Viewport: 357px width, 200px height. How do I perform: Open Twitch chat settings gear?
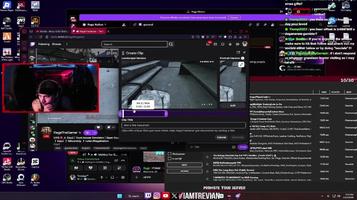pos(234,147)
